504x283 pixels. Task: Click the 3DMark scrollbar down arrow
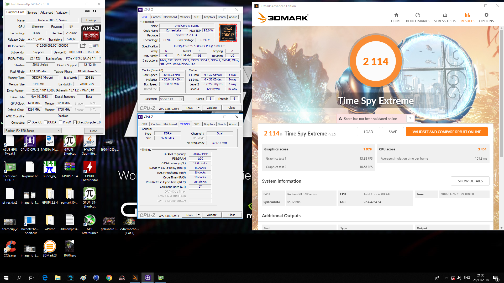tap(502, 228)
